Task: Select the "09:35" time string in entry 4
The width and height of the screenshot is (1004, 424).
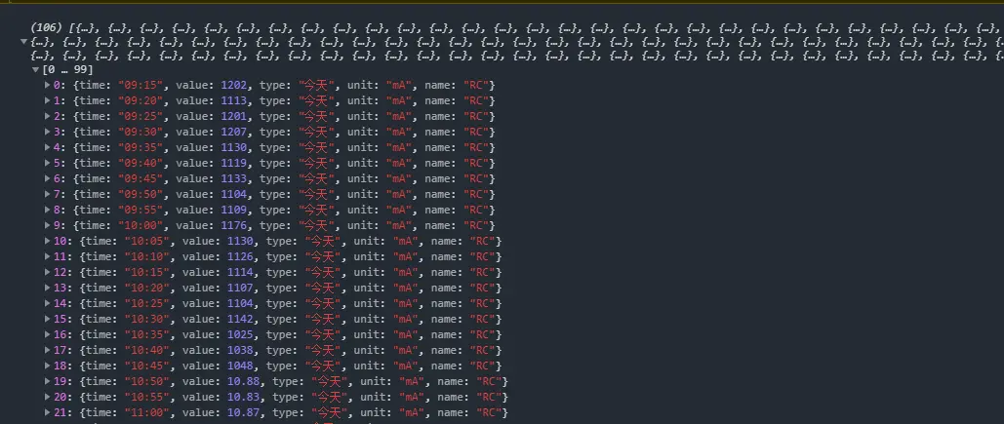Action: [x=137, y=148]
